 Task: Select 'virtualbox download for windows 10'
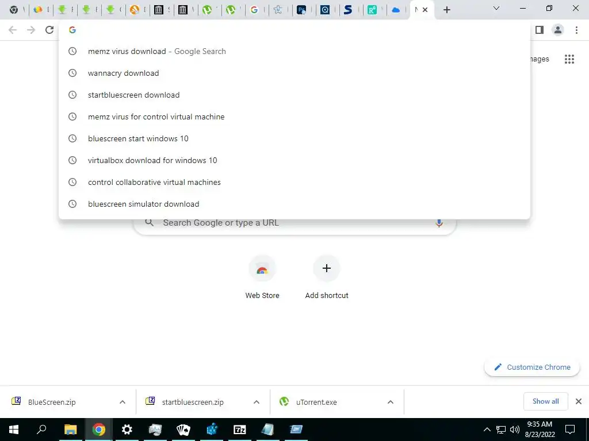click(294, 160)
